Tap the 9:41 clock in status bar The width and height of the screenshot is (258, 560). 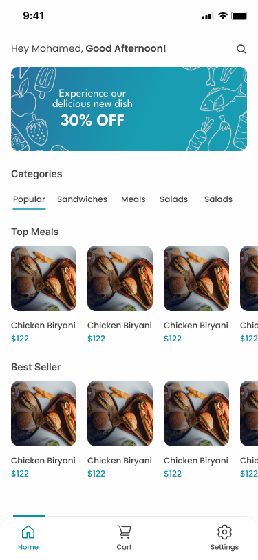tap(34, 16)
